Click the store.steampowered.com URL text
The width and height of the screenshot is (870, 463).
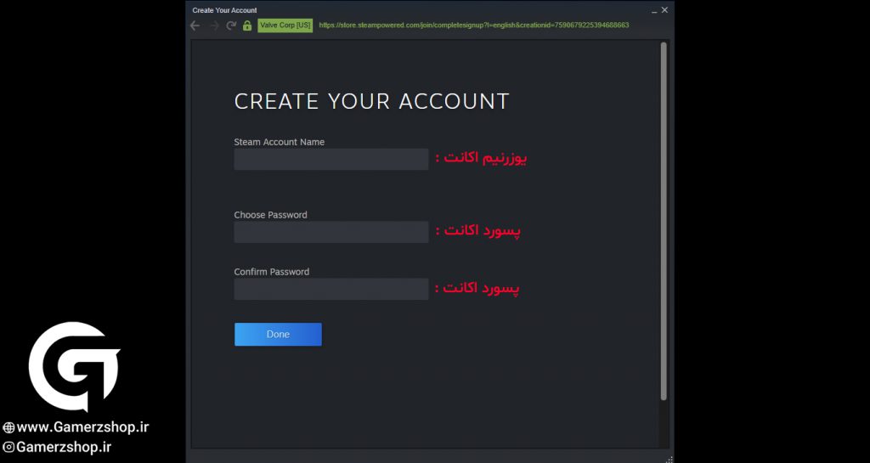point(474,25)
